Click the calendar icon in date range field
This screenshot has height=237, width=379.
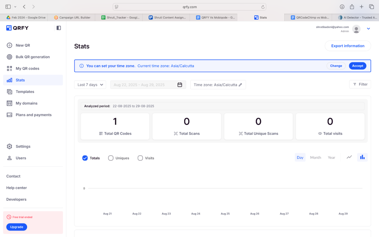pos(180,85)
